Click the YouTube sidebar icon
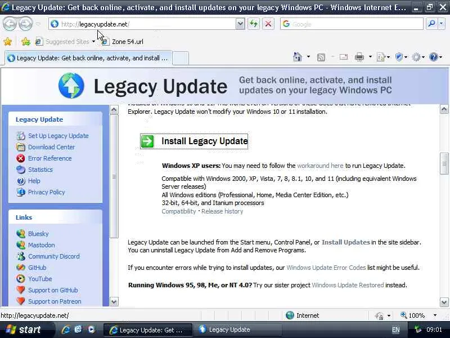The image size is (450, 338). pyautogui.click(x=20, y=279)
